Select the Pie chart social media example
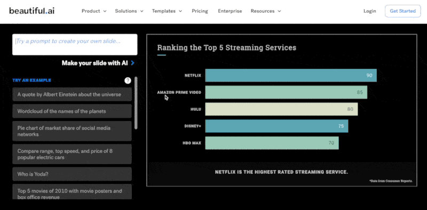 click(x=72, y=131)
